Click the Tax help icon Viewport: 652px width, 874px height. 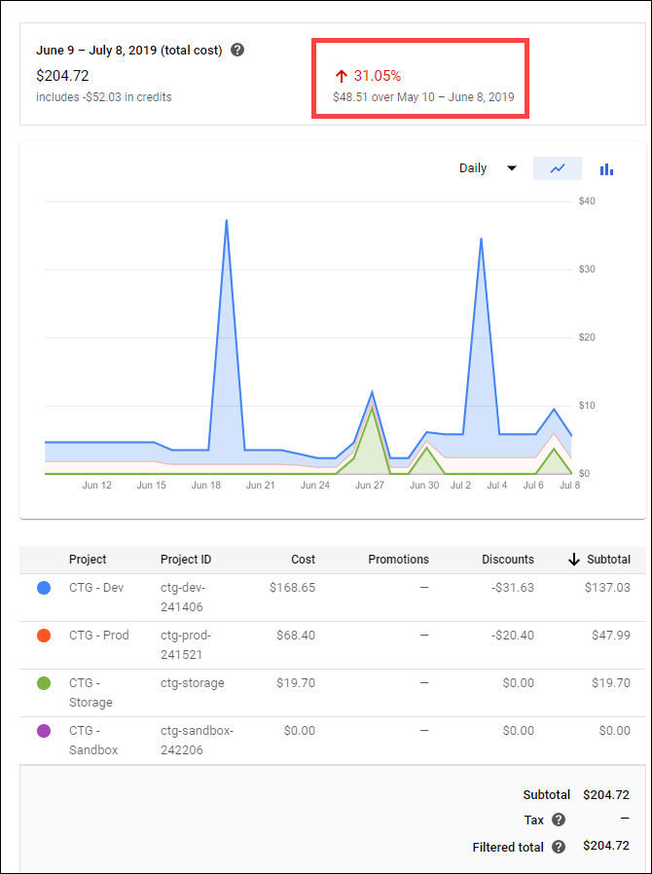559,820
